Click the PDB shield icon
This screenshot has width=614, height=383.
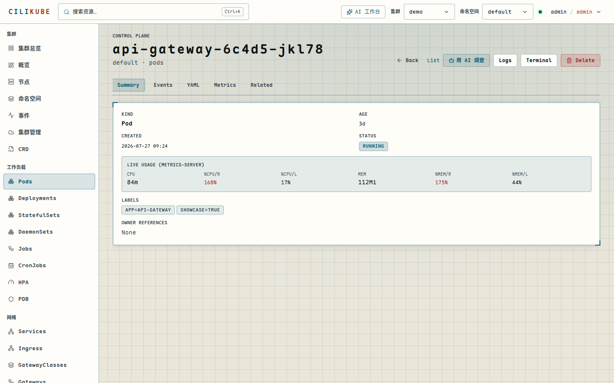coord(11,299)
